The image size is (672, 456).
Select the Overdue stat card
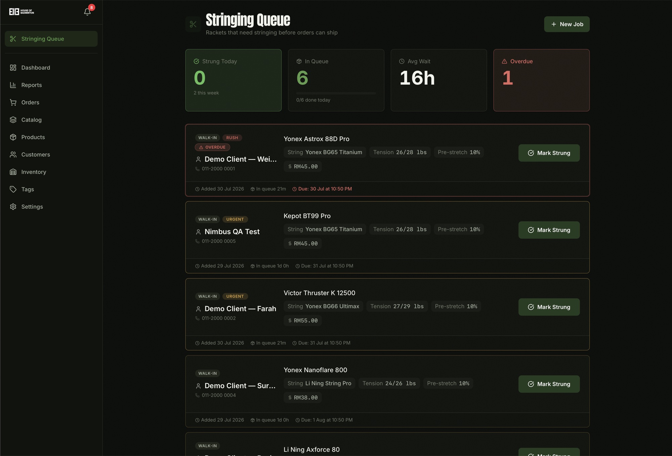point(541,80)
